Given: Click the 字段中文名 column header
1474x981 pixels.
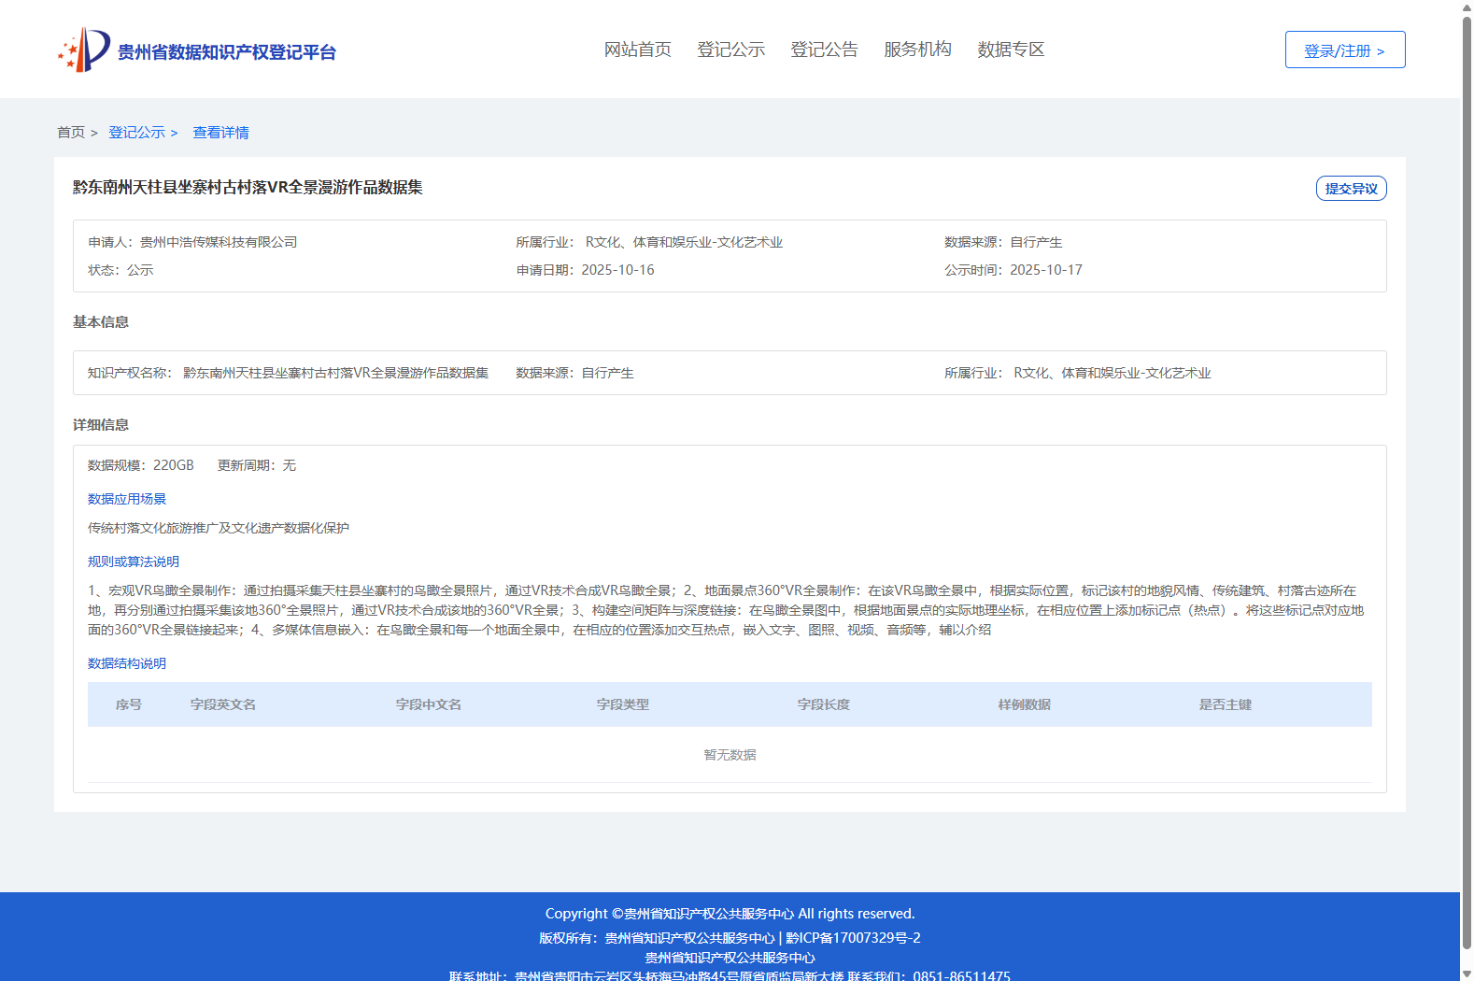Looking at the screenshot, I should click(x=429, y=704).
